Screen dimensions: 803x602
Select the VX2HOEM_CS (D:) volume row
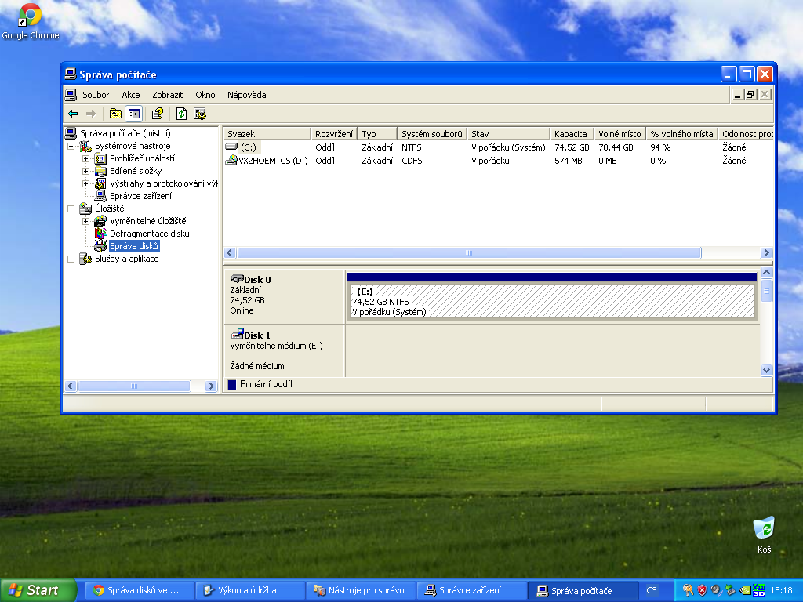[x=498, y=161]
